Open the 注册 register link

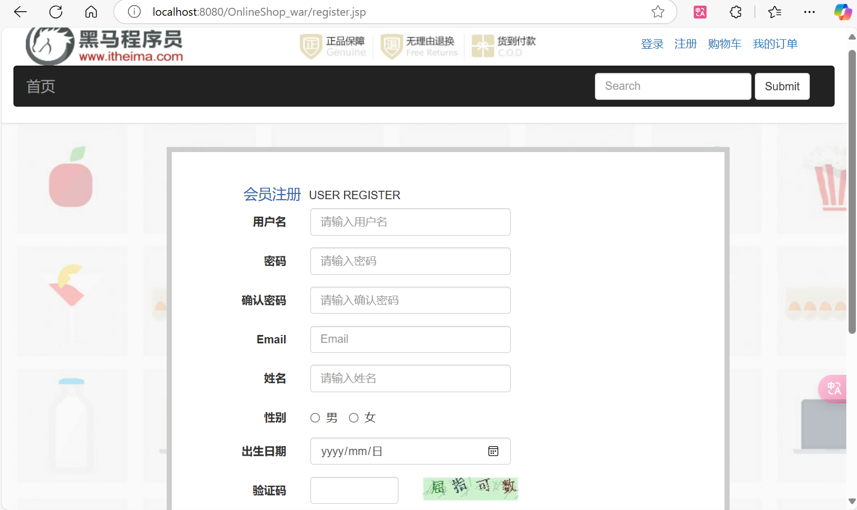point(685,44)
